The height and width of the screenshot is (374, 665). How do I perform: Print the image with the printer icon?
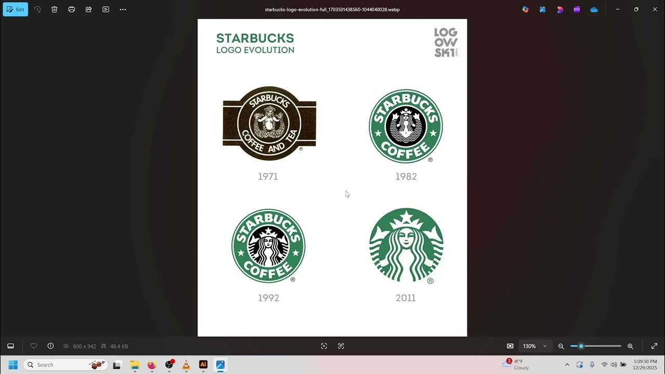(72, 9)
